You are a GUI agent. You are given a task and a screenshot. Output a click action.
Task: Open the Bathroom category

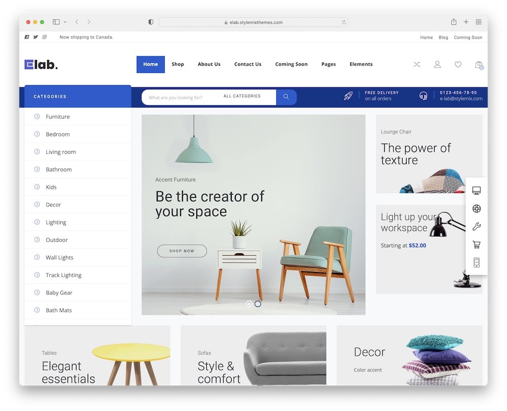tap(78, 169)
